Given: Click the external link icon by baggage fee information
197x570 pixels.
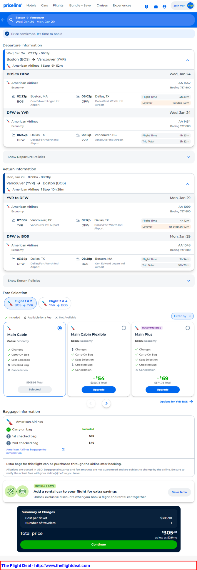Looking at the screenshot, I should [63, 450].
